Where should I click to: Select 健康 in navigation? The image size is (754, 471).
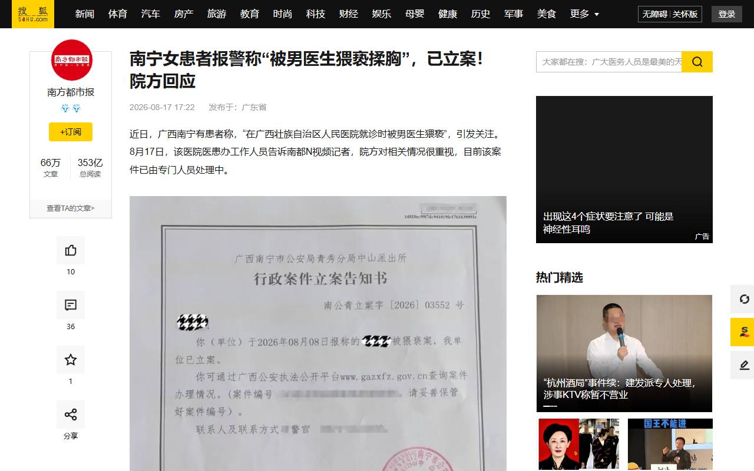(x=448, y=14)
